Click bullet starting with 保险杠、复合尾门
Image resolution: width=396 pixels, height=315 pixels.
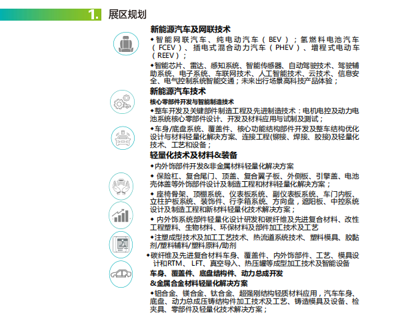pyautogui.click(x=255, y=180)
